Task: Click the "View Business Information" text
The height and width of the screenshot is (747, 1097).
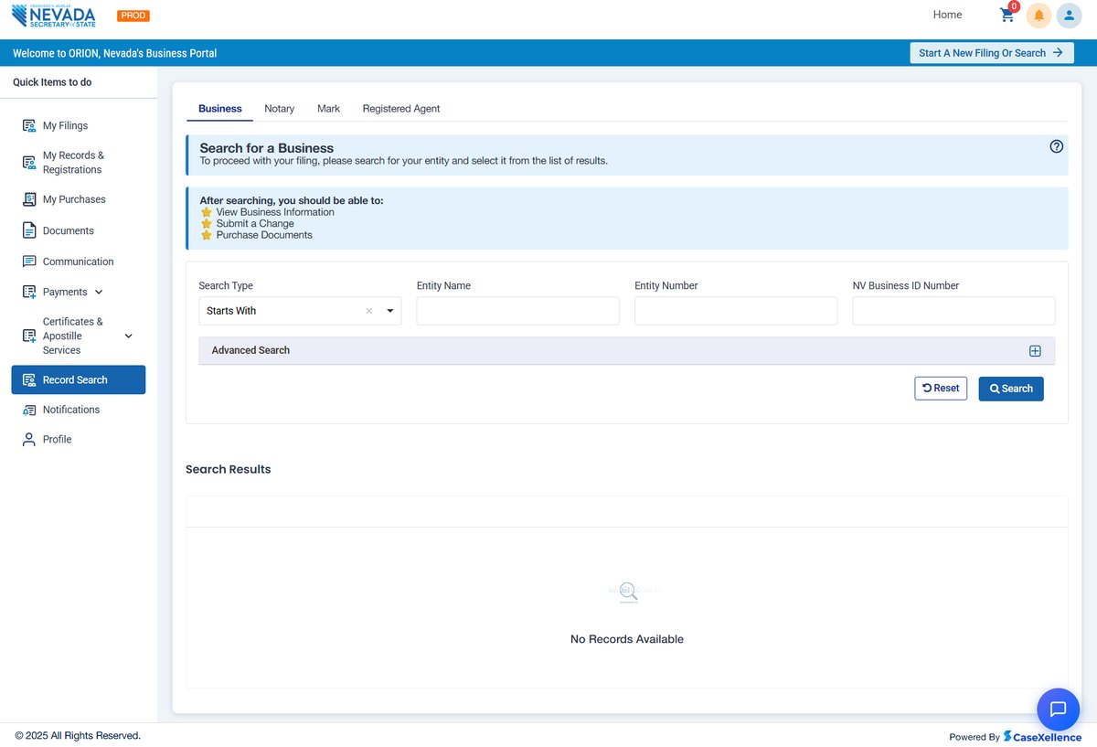Action: [x=275, y=212]
